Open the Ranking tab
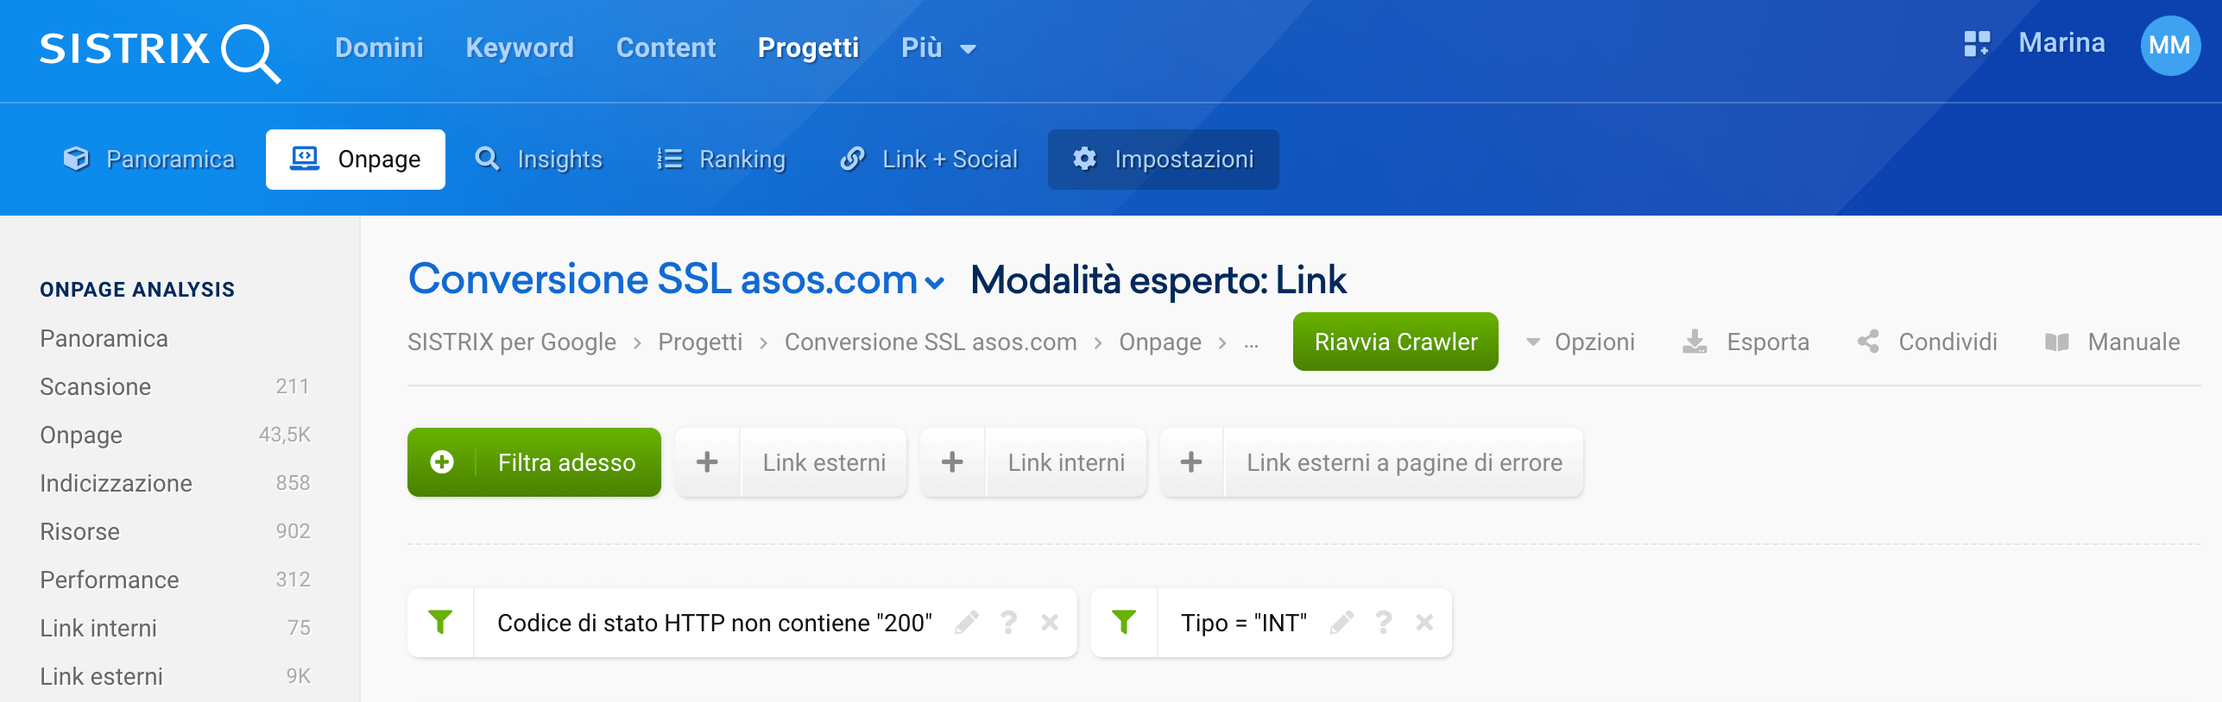 point(722,160)
